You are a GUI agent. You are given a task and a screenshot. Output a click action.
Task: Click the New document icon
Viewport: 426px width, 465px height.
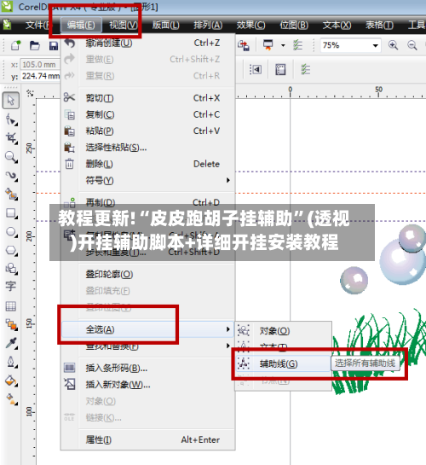pos(15,45)
